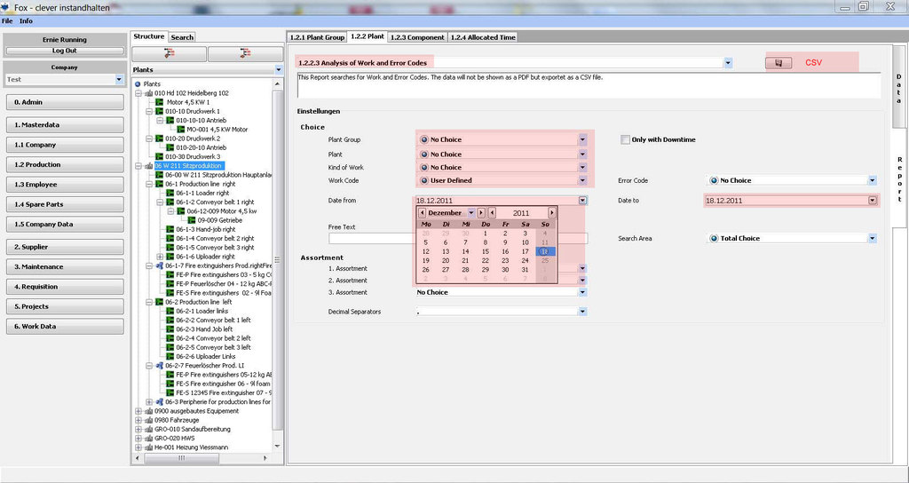Click the Plants root node icon

pyautogui.click(x=138, y=83)
